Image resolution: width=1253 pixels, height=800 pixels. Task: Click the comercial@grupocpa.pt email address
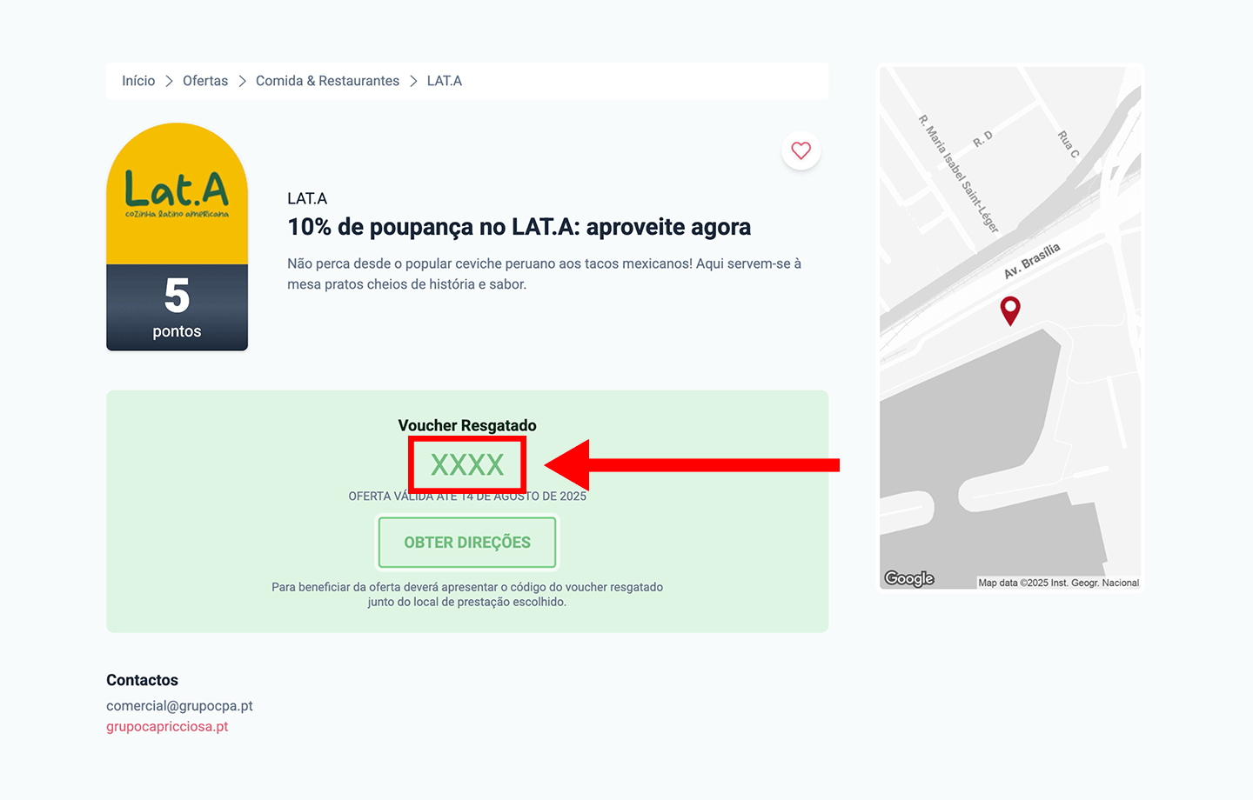click(x=179, y=706)
